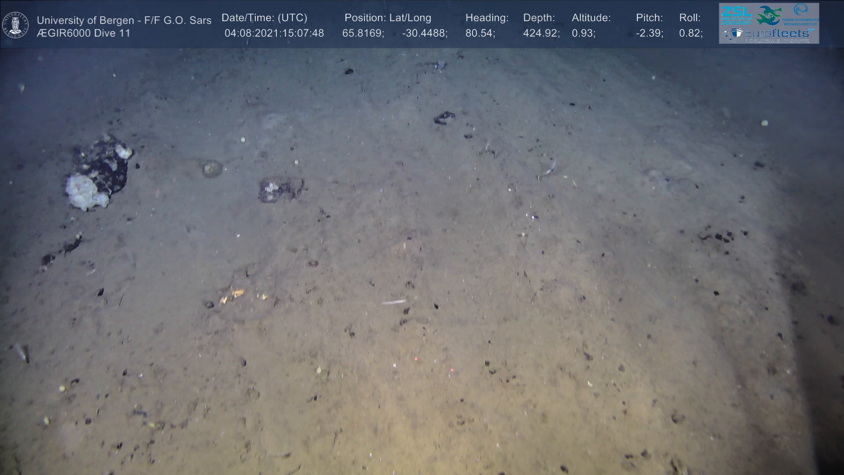844x475 pixels.
Task: Click the timestamp value 04:08:2021:15:07:48
Action: [x=274, y=33]
